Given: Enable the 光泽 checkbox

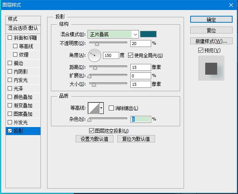Looking at the screenshot, I should [x=10, y=89].
